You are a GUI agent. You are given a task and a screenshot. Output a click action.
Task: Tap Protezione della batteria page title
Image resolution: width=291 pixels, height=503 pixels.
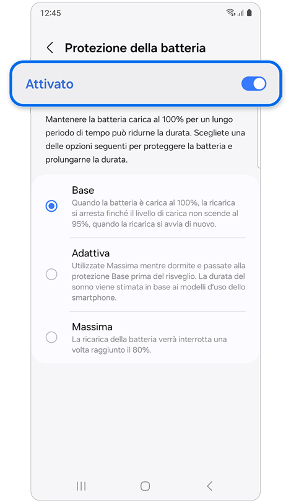point(135,48)
